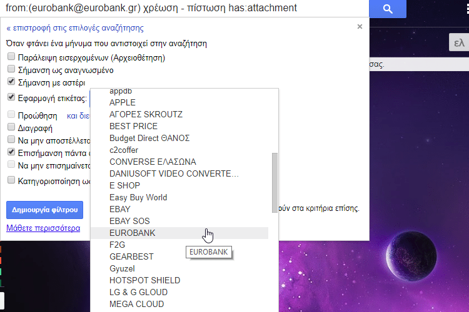This screenshot has width=469, height=312.
Task: Enable the Διαγραφή checkbox
Action: pos(11,127)
